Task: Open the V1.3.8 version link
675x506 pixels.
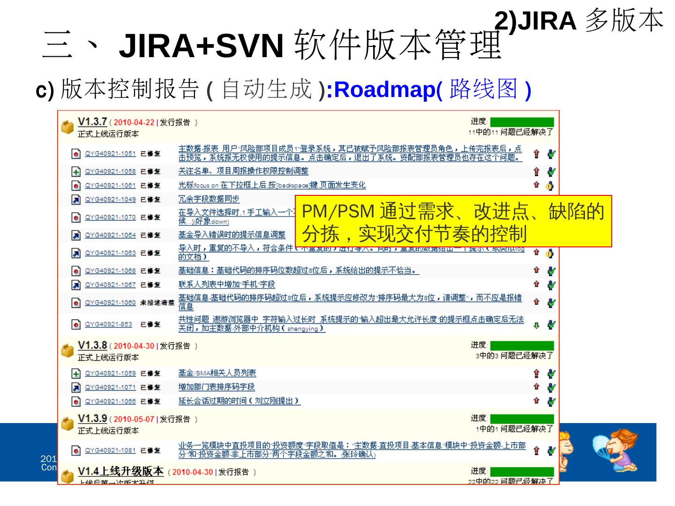Action: (x=92, y=345)
